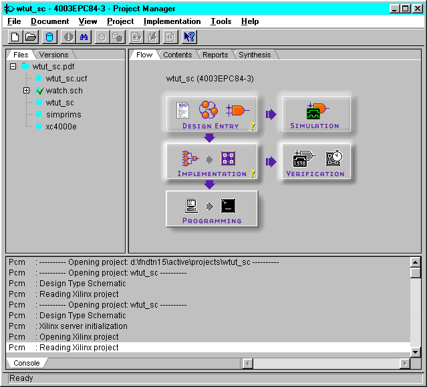
Task: Click the Implementation chip layout icon
Action: click(x=229, y=158)
